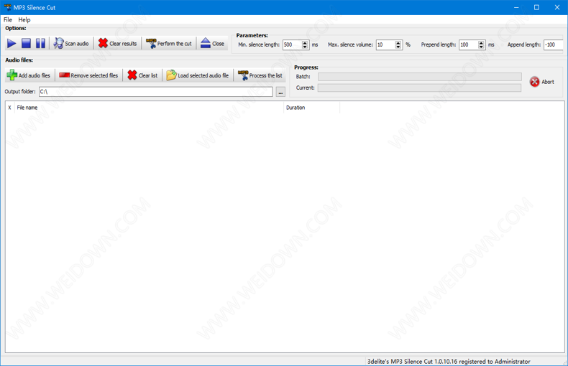Click Remove selected files button
Viewport: 568px width, 366px height.
tap(88, 75)
